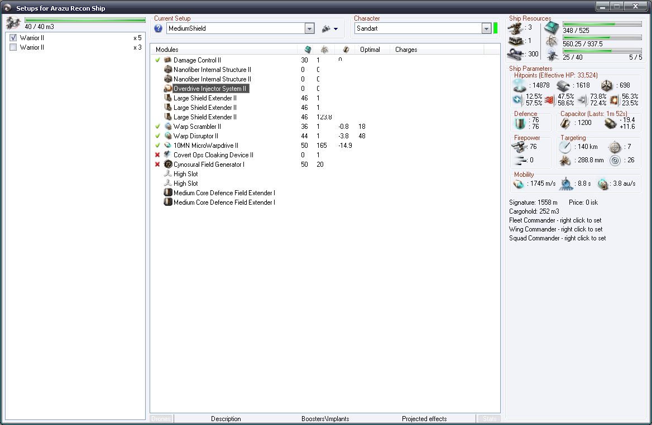This screenshot has height=425, width=652.
Task: Click the calibration icon showing 300
Action: tap(516, 54)
